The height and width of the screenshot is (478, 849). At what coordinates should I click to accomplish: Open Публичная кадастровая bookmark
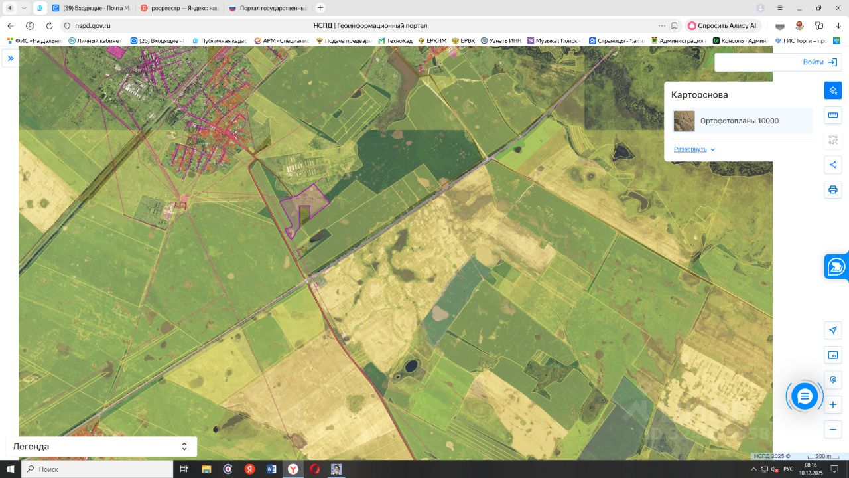point(220,40)
